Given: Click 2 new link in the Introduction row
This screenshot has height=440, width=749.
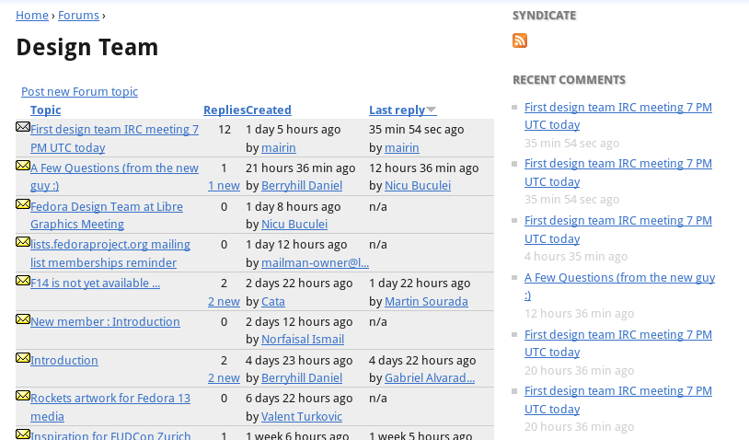Looking at the screenshot, I should [x=224, y=378].
